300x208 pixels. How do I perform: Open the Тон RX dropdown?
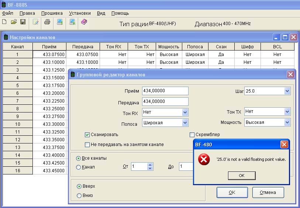pyautogui.click(x=185, y=112)
